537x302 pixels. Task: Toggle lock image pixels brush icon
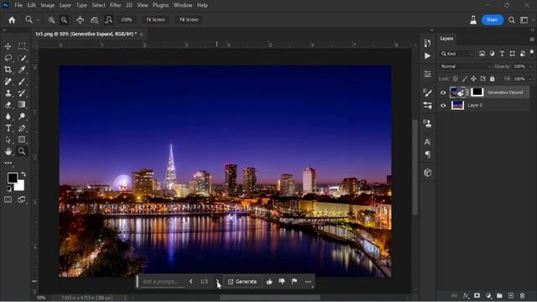464,79
